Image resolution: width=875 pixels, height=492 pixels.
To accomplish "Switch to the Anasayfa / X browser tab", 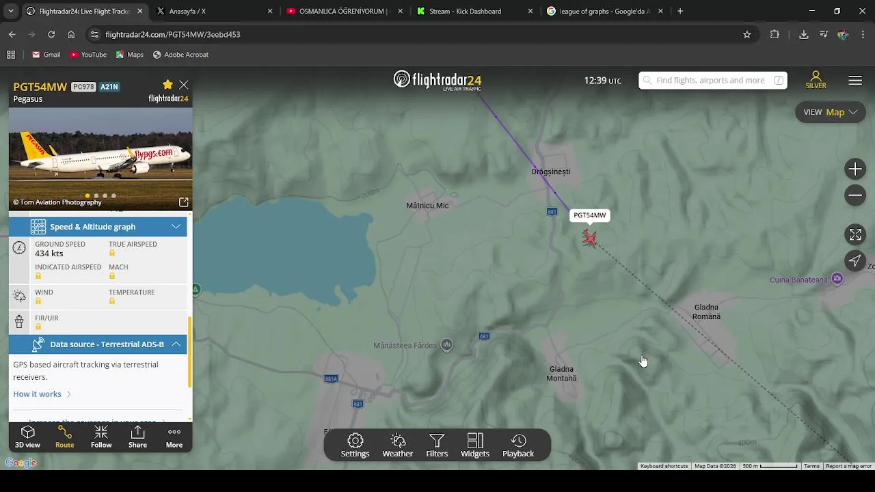I will point(215,11).
